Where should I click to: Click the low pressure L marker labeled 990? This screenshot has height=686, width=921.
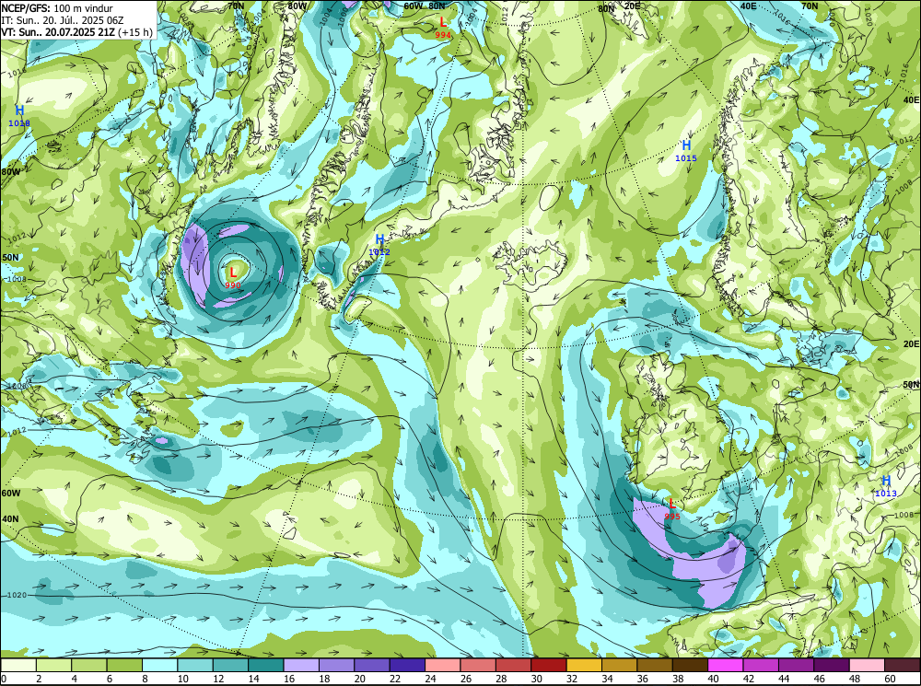click(233, 273)
